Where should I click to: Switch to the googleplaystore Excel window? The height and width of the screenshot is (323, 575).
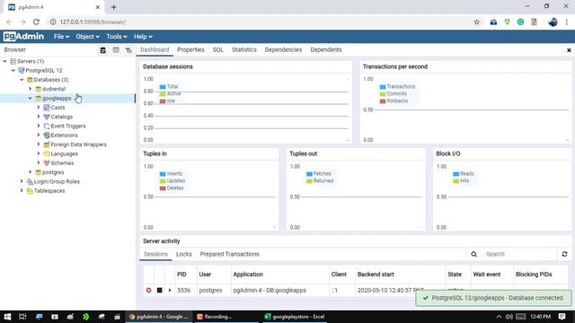tap(295, 317)
